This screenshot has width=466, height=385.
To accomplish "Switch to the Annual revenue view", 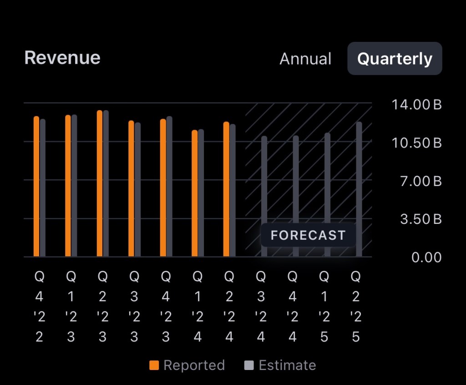I will click(305, 59).
